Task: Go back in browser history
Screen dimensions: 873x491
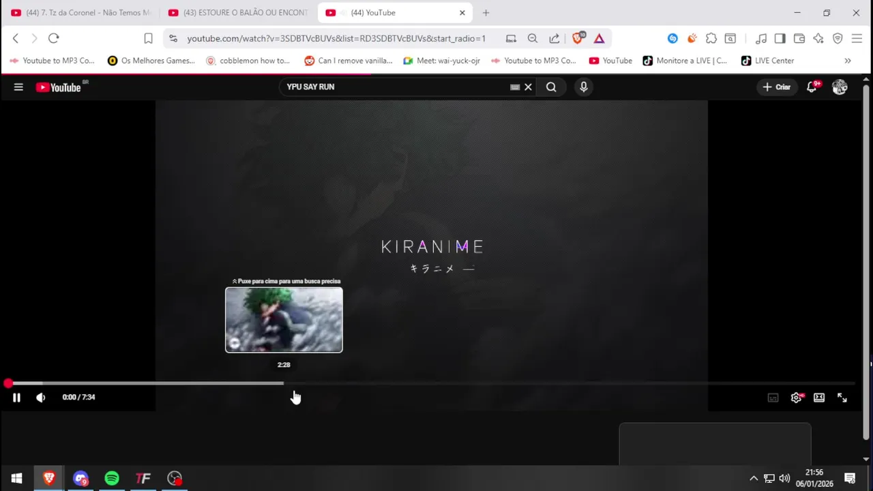Action: [x=16, y=38]
